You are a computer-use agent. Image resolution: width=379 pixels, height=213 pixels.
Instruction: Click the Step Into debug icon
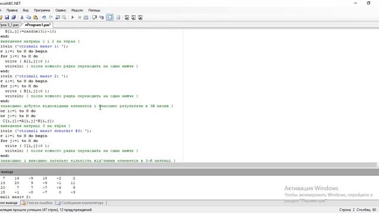101,17
